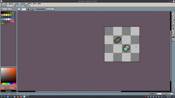The height and width of the screenshot is (98, 175).
Task: Select the Paint Bucket tool
Action: pyautogui.click(x=173, y=29)
